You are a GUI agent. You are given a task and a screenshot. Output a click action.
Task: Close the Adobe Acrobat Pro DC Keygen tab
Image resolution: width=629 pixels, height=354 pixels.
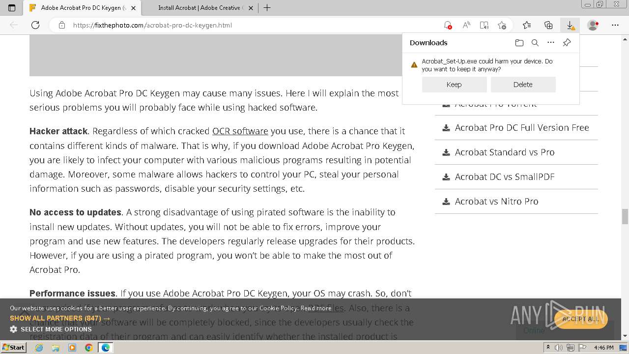click(133, 8)
